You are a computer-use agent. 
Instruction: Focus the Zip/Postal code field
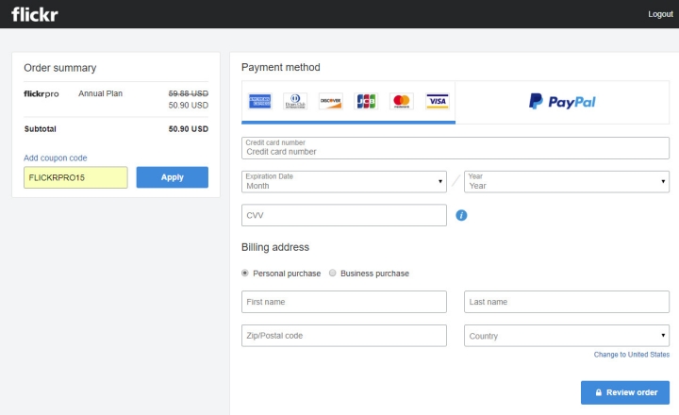pyautogui.click(x=344, y=336)
